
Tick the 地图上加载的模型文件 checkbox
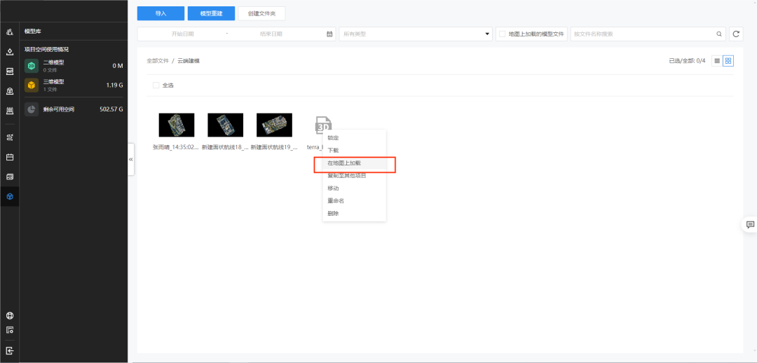click(502, 34)
